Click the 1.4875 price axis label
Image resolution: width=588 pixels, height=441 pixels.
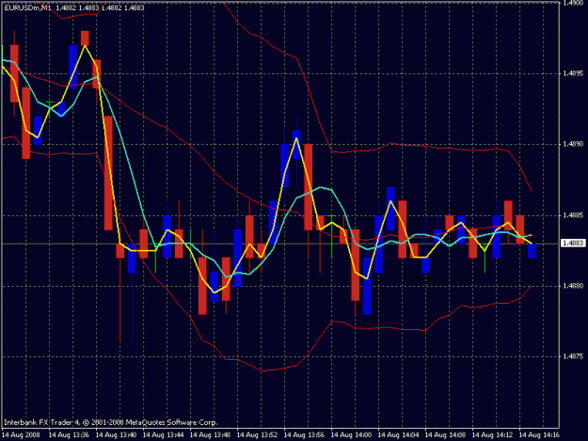click(x=573, y=356)
